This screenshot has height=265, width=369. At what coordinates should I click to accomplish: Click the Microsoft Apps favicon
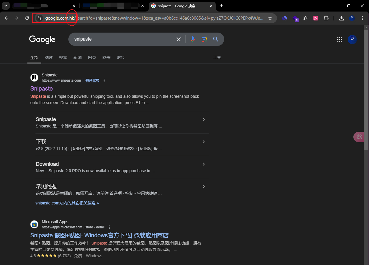(x=34, y=224)
